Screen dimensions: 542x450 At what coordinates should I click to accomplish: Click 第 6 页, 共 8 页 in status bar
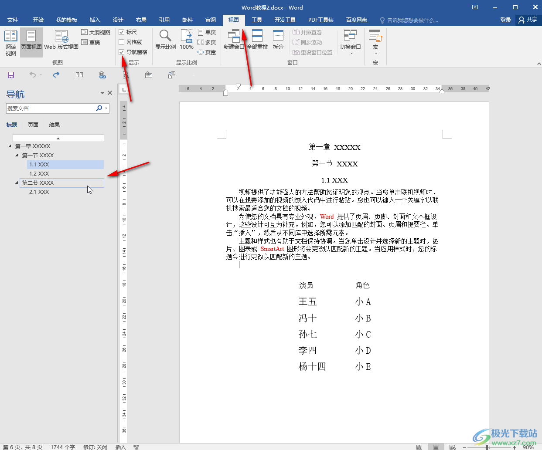[x=23, y=447]
